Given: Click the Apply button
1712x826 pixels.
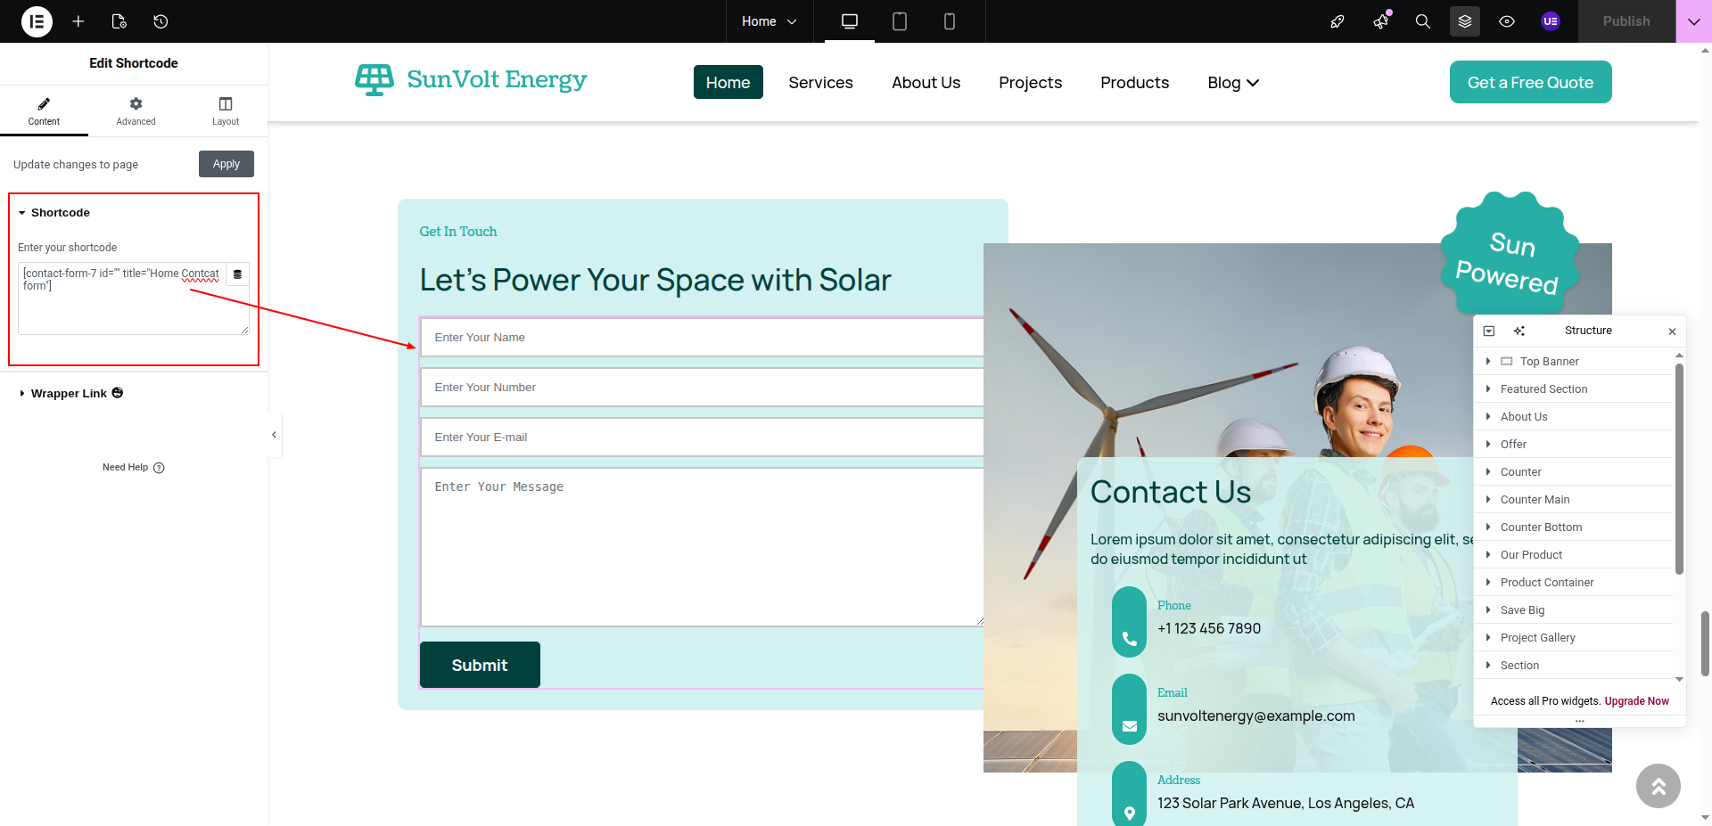Looking at the screenshot, I should pos(226,164).
